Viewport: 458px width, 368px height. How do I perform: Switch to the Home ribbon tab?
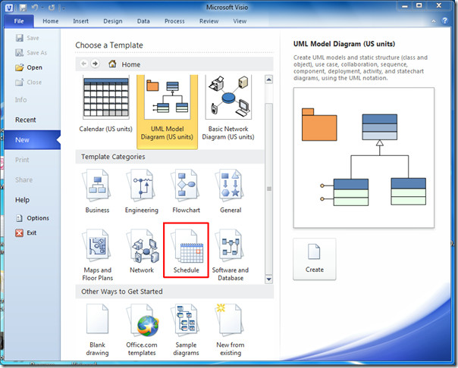(x=51, y=21)
